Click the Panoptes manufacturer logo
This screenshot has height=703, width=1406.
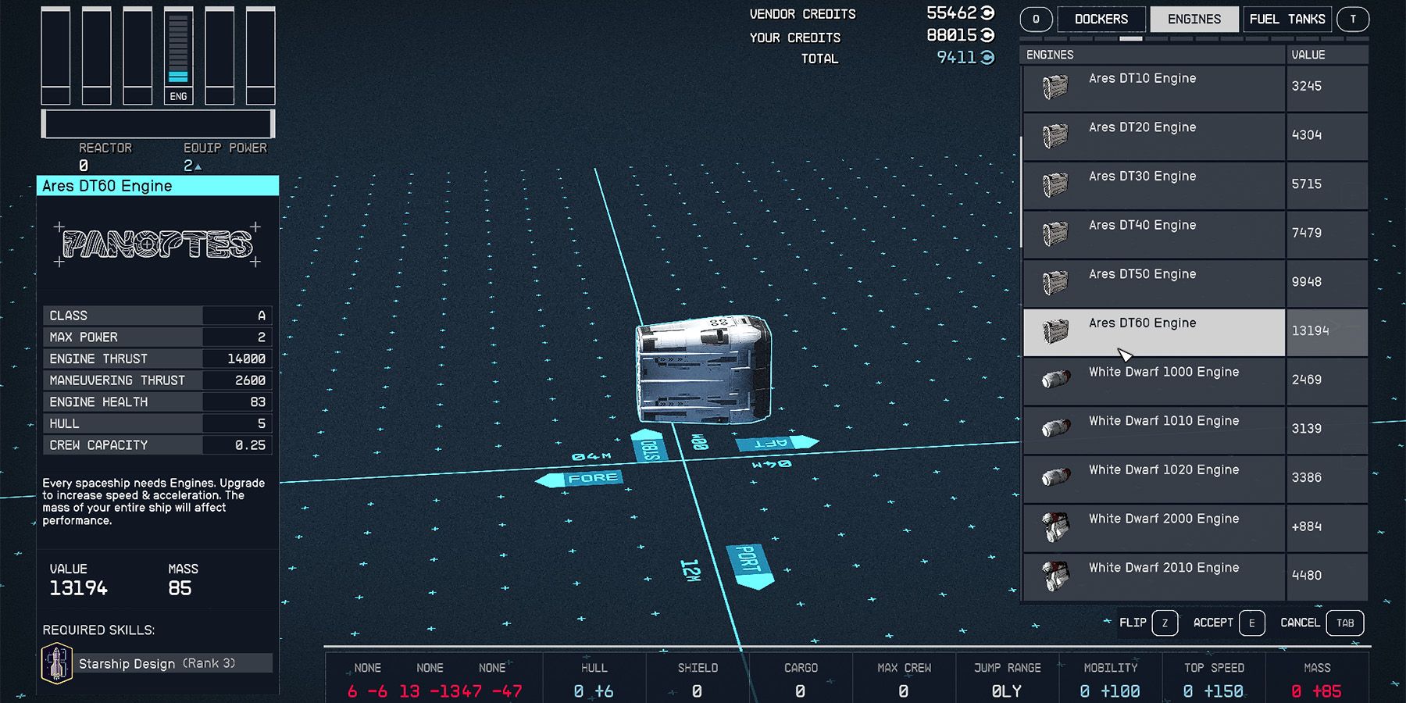pyautogui.click(x=157, y=244)
